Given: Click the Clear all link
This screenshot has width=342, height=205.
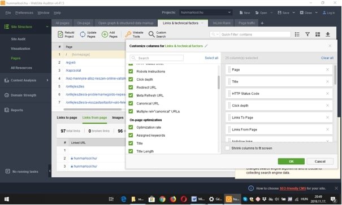Looking at the screenshot, I should pos(327,58).
